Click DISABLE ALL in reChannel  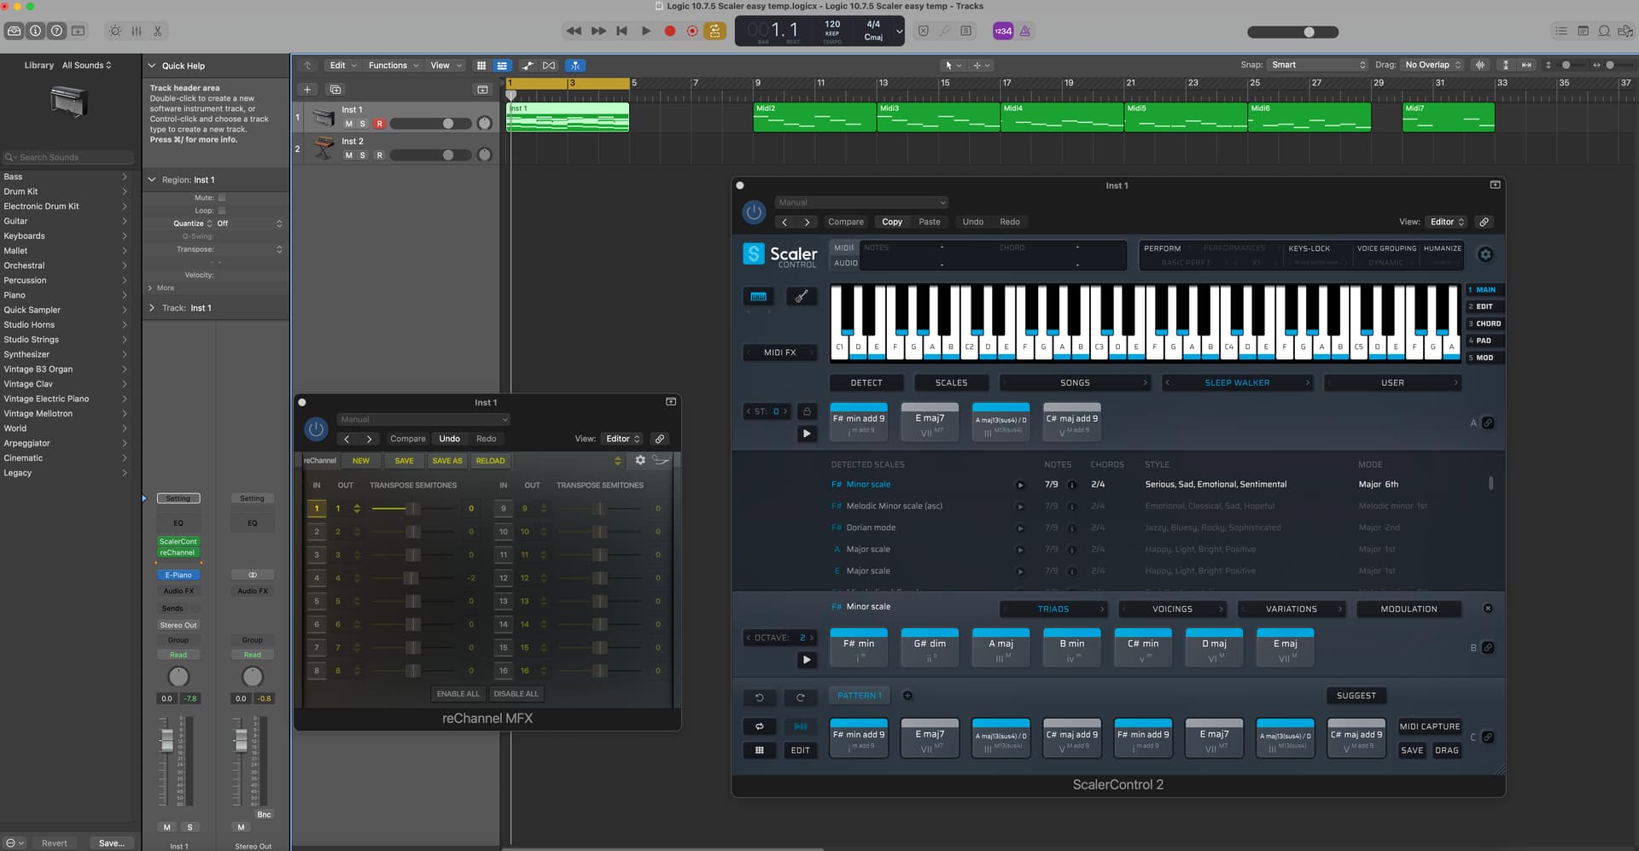pyautogui.click(x=516, y=694)
